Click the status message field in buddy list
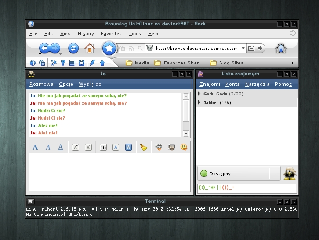This screenshot has width=319, height=240. coord(247,188)
